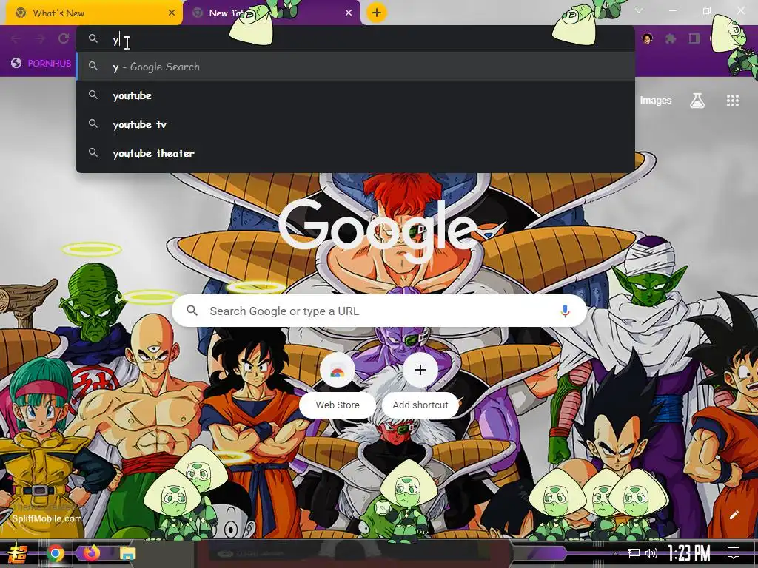This screenshot has width=758, height=568.
Task: Choose the 'youtube tv' suggestion
Action: [355, 124]
